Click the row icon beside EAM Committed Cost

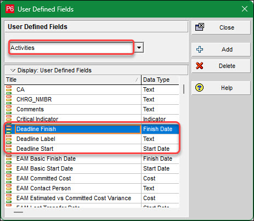(9, 178)
